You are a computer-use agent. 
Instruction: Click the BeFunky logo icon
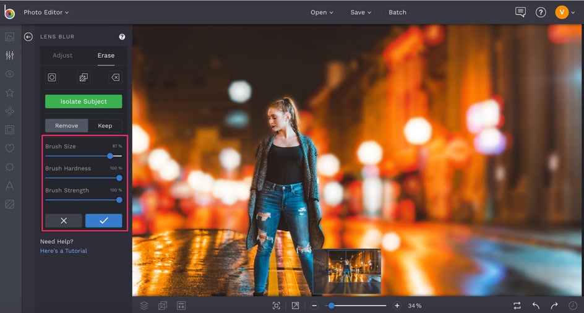9,12
